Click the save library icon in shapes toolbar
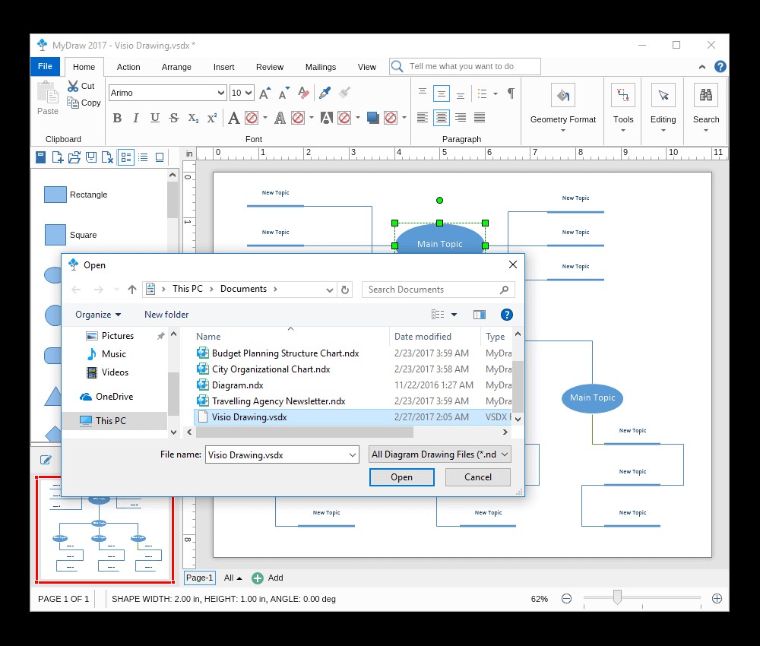Screen dimensions: 760x646 (91, 157)
